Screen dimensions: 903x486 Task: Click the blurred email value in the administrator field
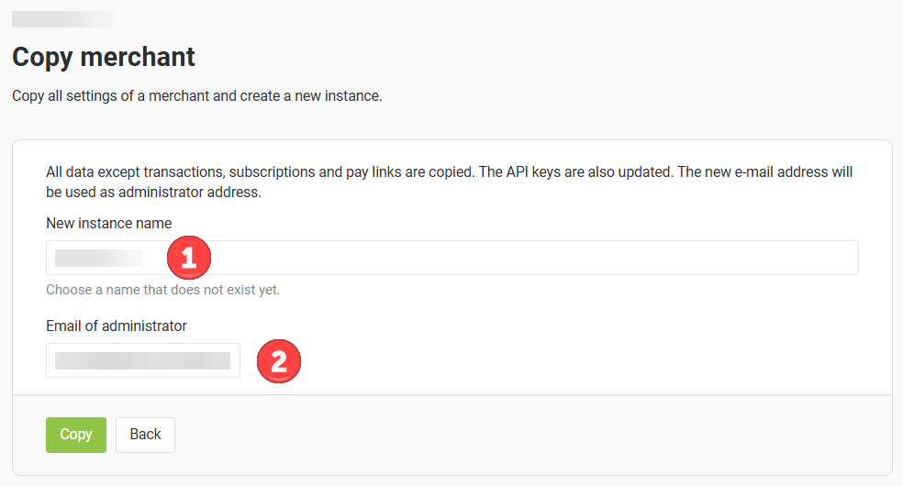[x=143, y=360]
